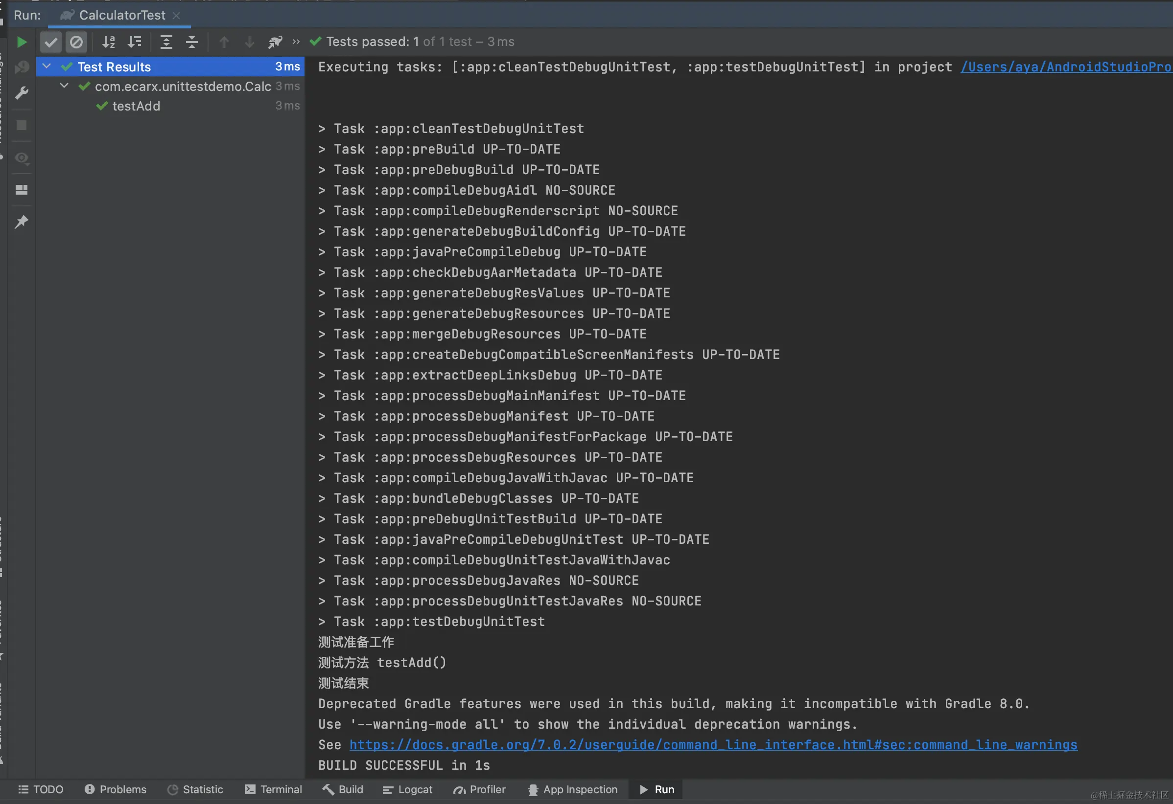The height and width of the screenshot is (804, 1173).
Task: Click the eye icon in sidebar
Action: tap(22, 158)
